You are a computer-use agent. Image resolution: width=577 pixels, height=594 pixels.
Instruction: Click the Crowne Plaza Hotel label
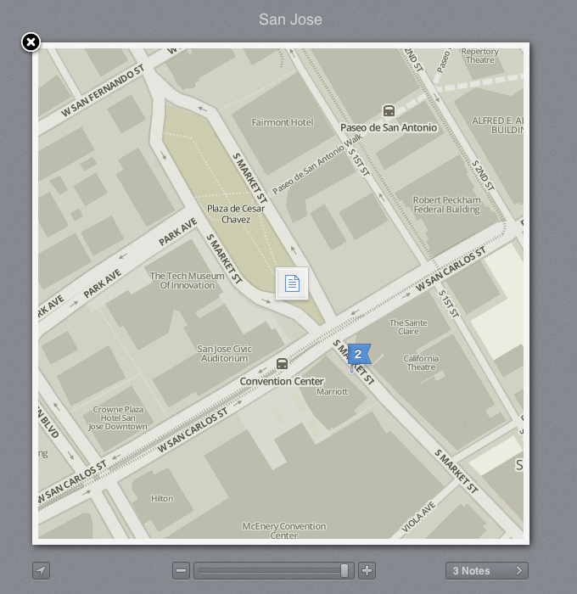coord(118,417)
